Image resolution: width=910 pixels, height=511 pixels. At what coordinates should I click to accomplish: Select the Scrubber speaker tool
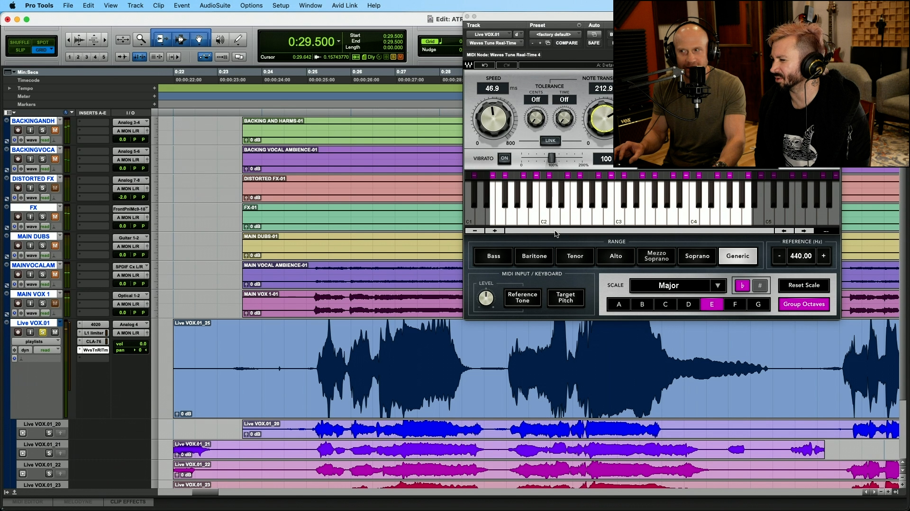[219, 40]
